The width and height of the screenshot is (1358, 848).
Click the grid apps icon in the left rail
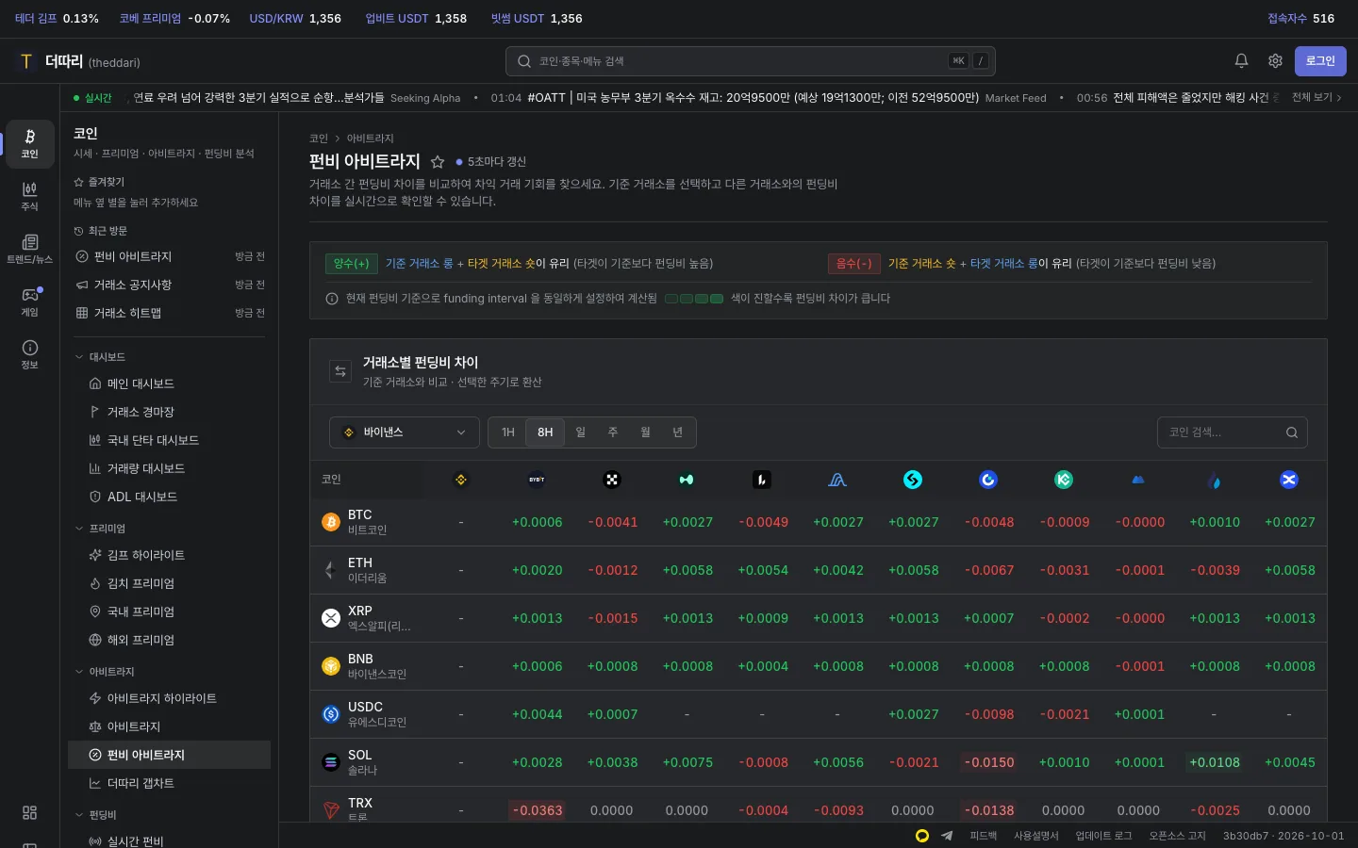30,812
